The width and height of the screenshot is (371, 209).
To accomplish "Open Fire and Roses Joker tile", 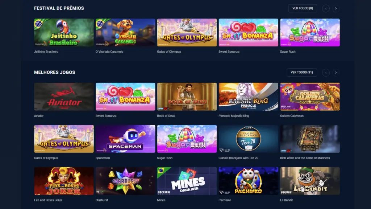I will pos(64,181).
